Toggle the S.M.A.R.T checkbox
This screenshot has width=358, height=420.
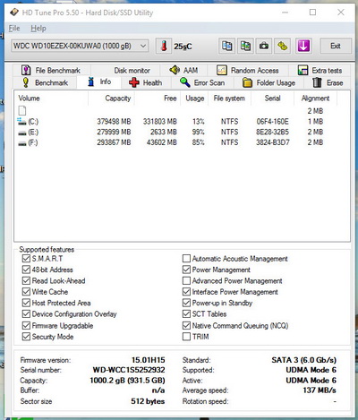tap(26, 259)
